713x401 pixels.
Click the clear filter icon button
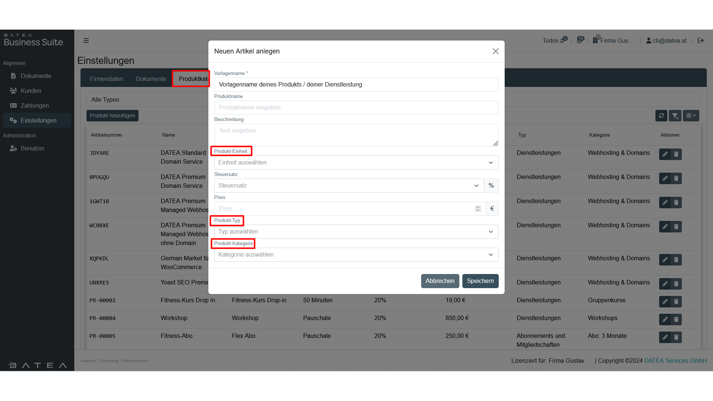675,116
